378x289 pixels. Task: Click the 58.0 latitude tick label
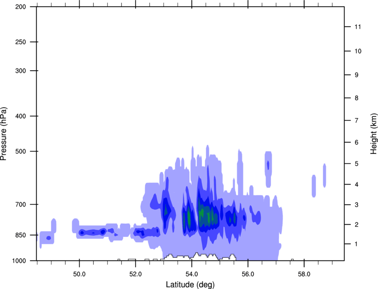[304, 274]
